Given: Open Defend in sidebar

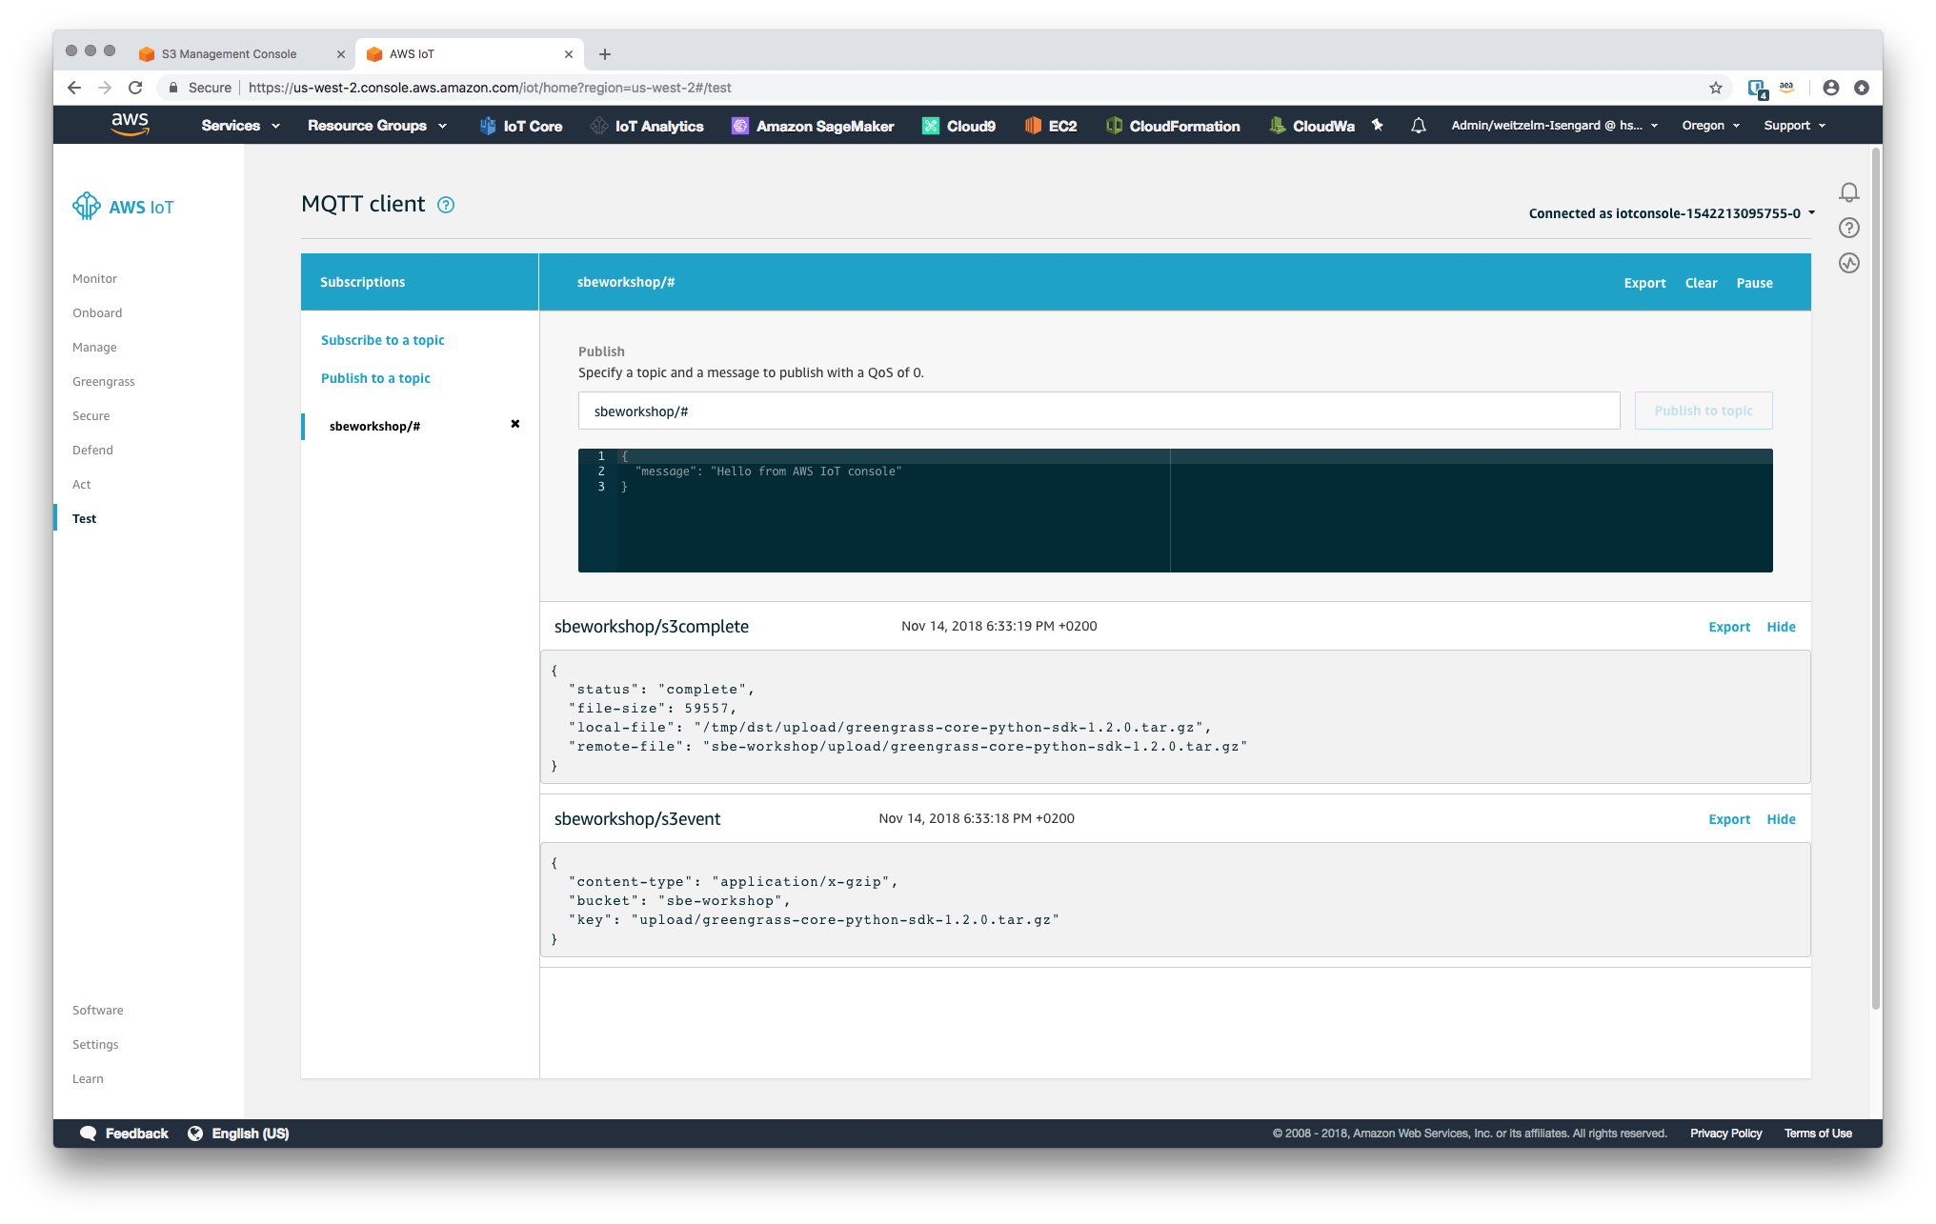Looking at the screenshot, I should 92,451.
